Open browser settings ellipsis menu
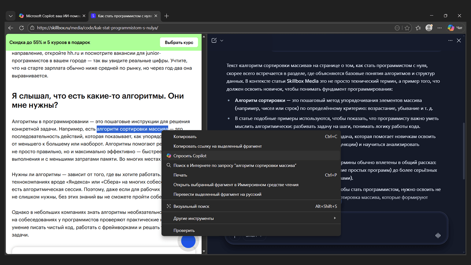Image resolution: width=471 pixels, height=265 pixels. [x=439, y=28]
